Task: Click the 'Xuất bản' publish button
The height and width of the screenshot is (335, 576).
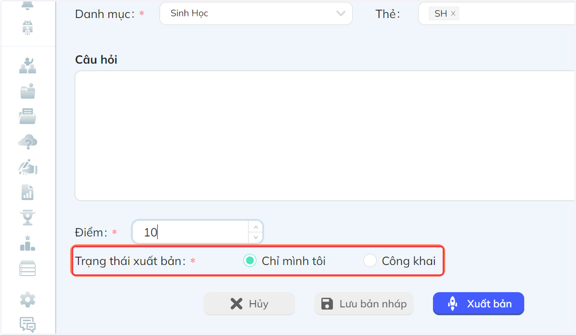Action: tap(479, 303)
